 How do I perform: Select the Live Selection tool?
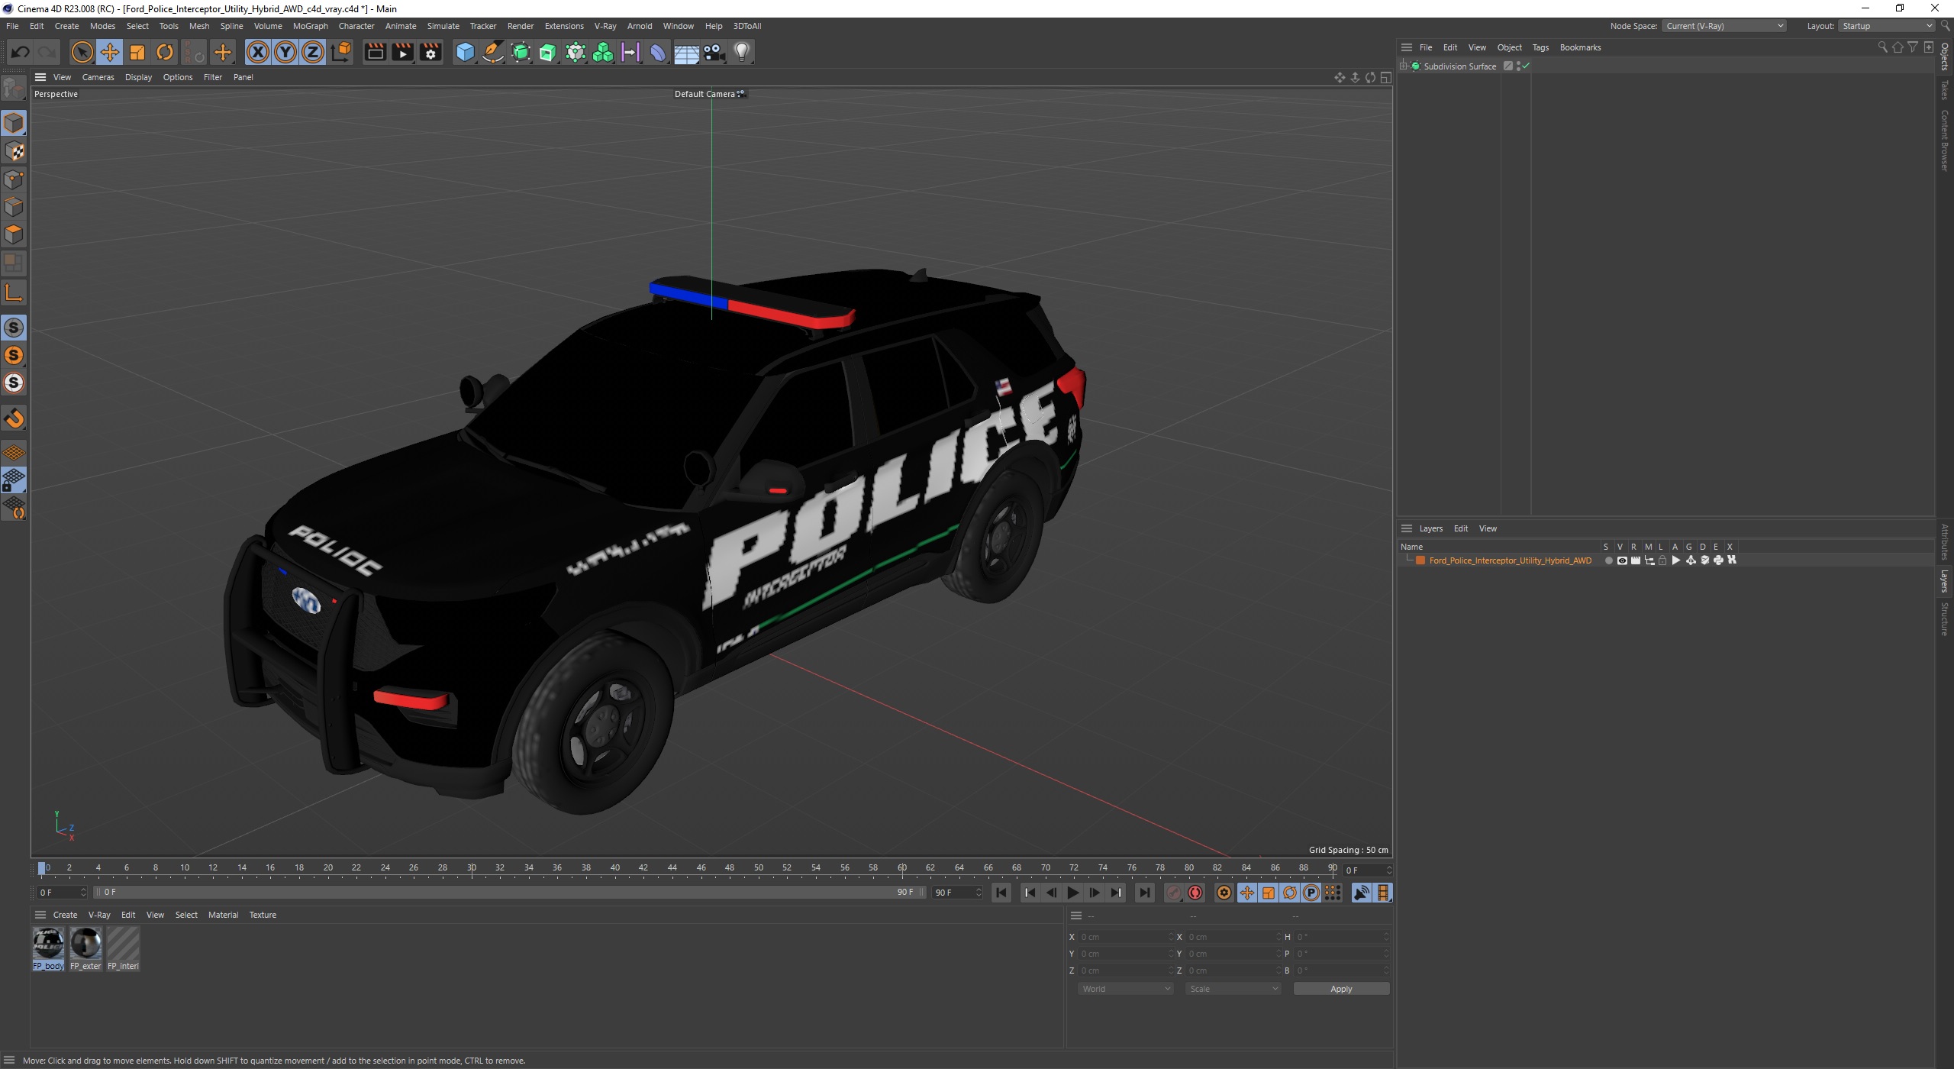[82, 52]
